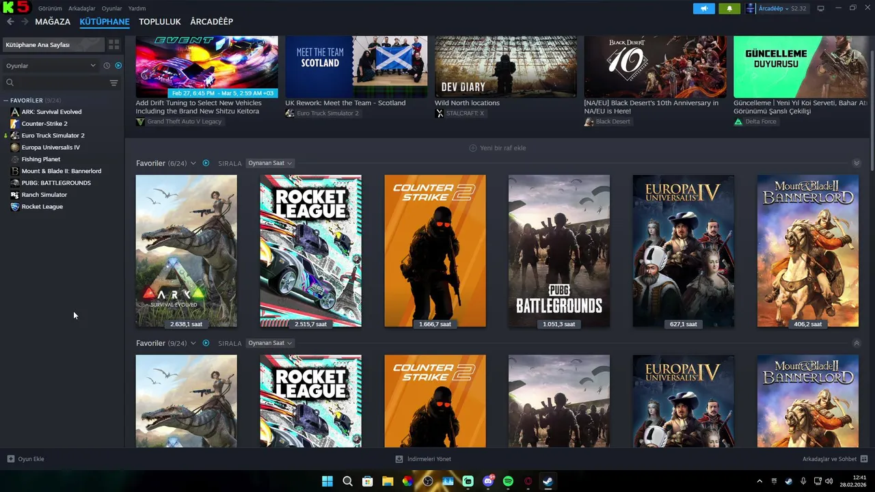Click the plus icon beside Oyun Ekle
This screenshot has width=875, height=492.
pyautogui.click(x=10, y=459)
